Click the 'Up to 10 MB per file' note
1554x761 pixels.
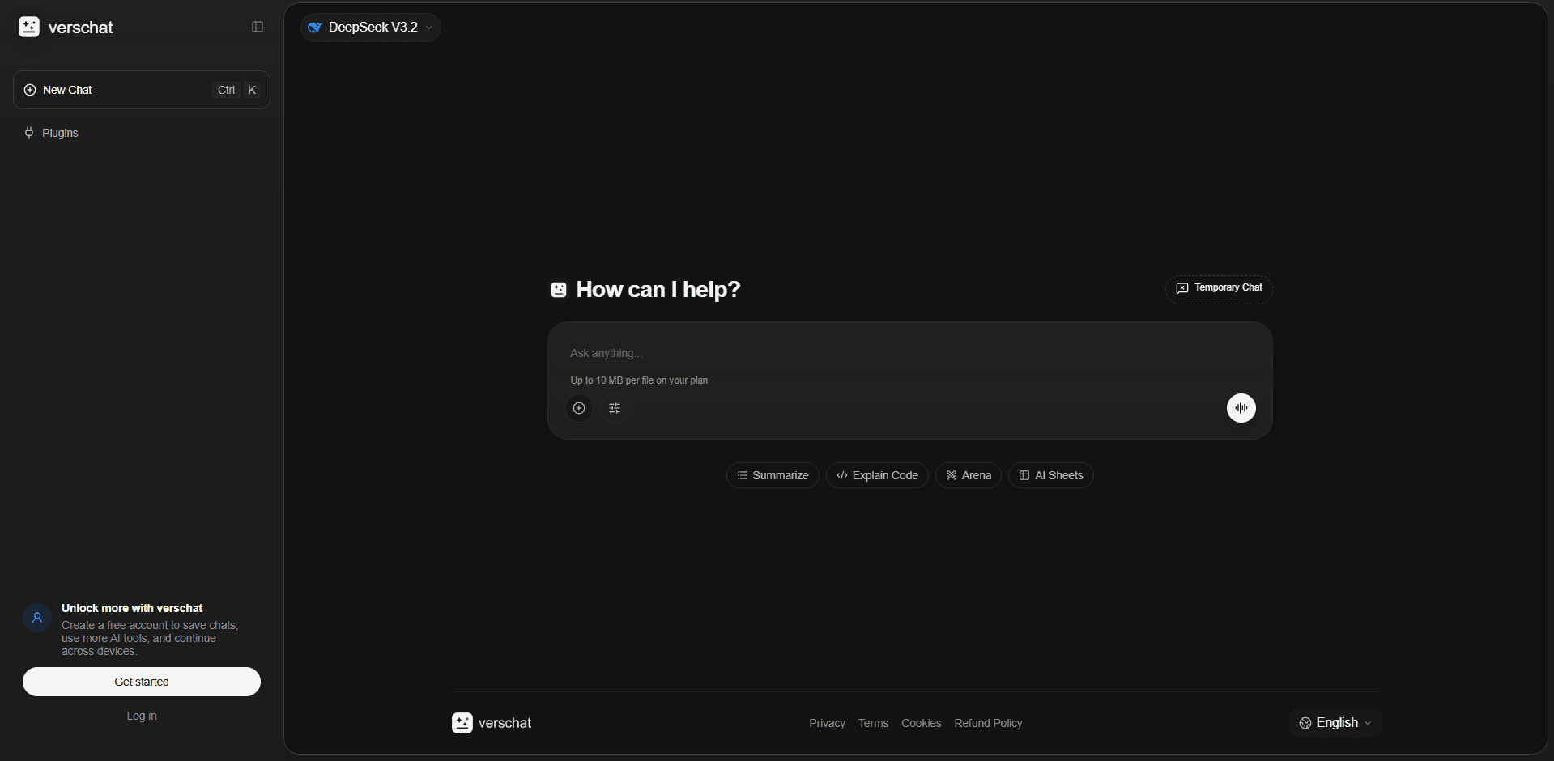639,380
